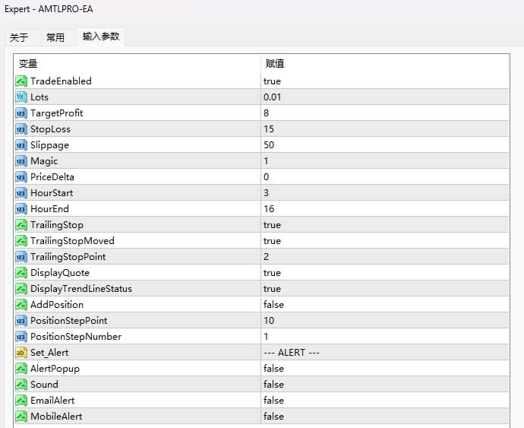The height and width of the screenshot is (428, 524).
Task: Click the Set_Alert string type icon
Action: (x=21, y=353)
